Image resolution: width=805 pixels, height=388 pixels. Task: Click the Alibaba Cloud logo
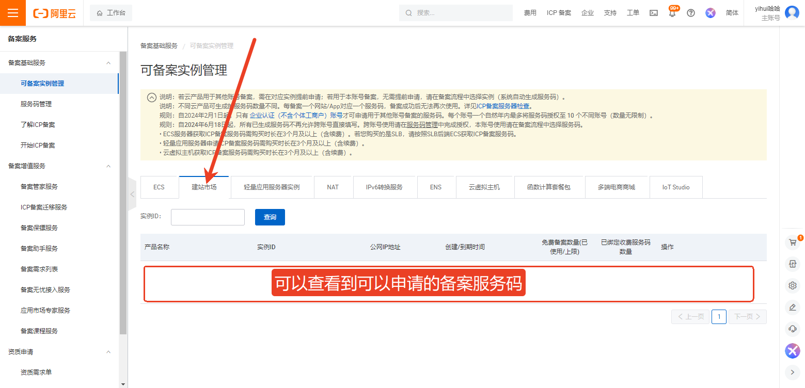pos(54,13)
